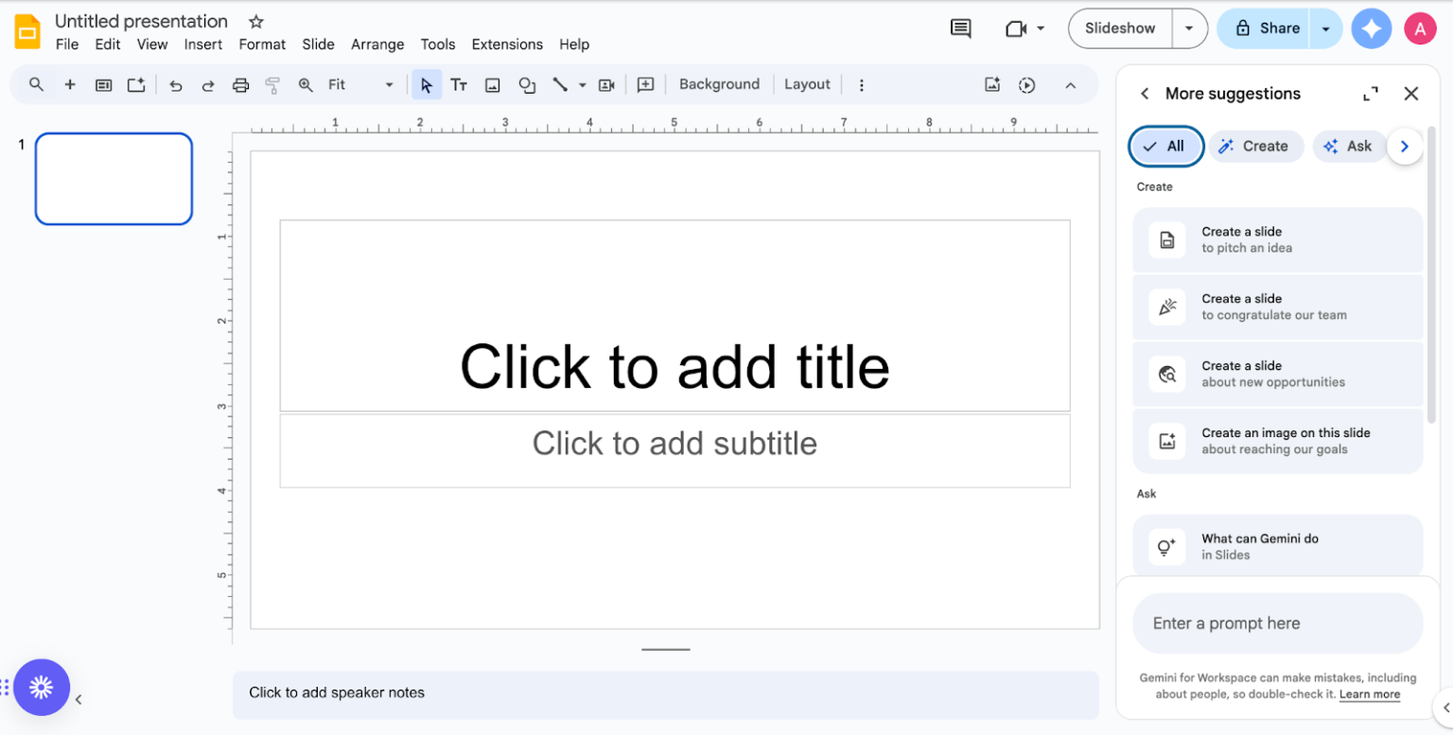Open the Insert image toolbar icon

coord(492,84)
